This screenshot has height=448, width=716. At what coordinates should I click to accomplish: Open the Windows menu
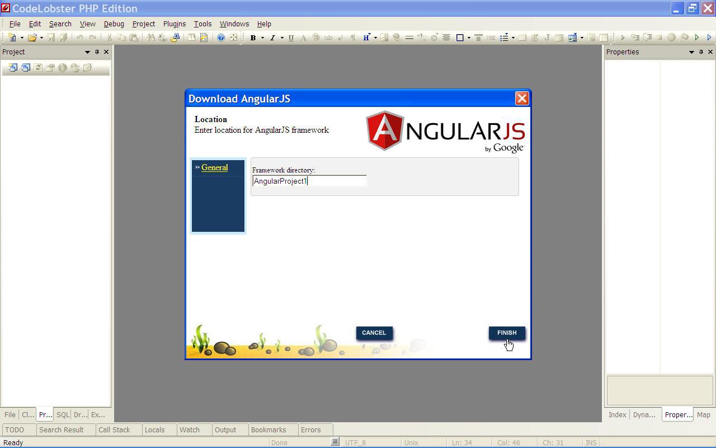click(x=234, y=24)
